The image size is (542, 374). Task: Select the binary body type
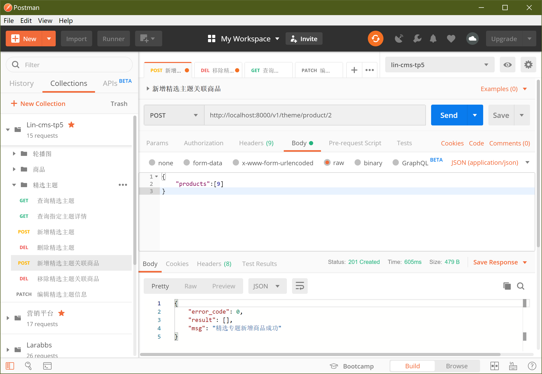point(358,162)
